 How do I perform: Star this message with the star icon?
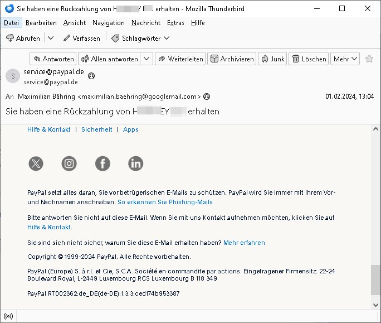pyautogui.click(x=369, y=59)
